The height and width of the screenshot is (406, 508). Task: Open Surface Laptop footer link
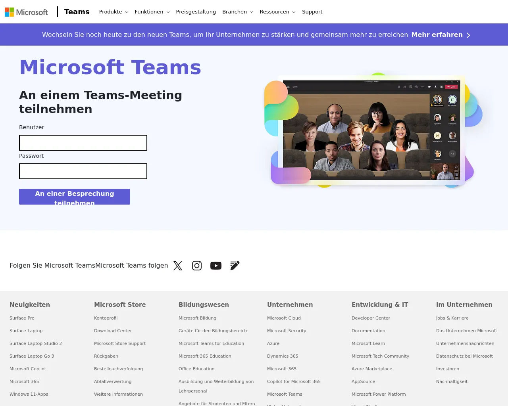coord(26,331)
